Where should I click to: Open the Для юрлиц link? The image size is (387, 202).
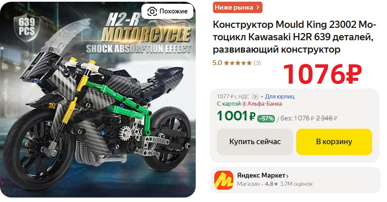pyautogui.click(x=280, y=97)
